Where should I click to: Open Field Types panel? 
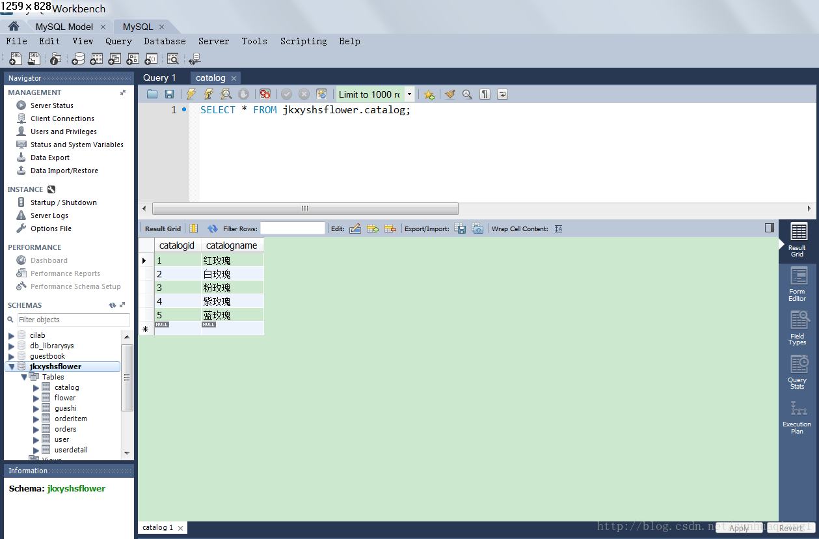(x=798, y=328)
